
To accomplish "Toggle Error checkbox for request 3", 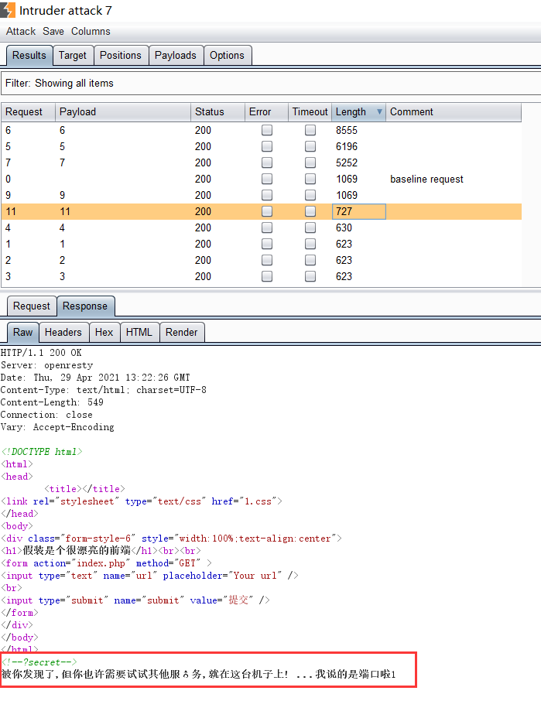I will pos(267,276).
